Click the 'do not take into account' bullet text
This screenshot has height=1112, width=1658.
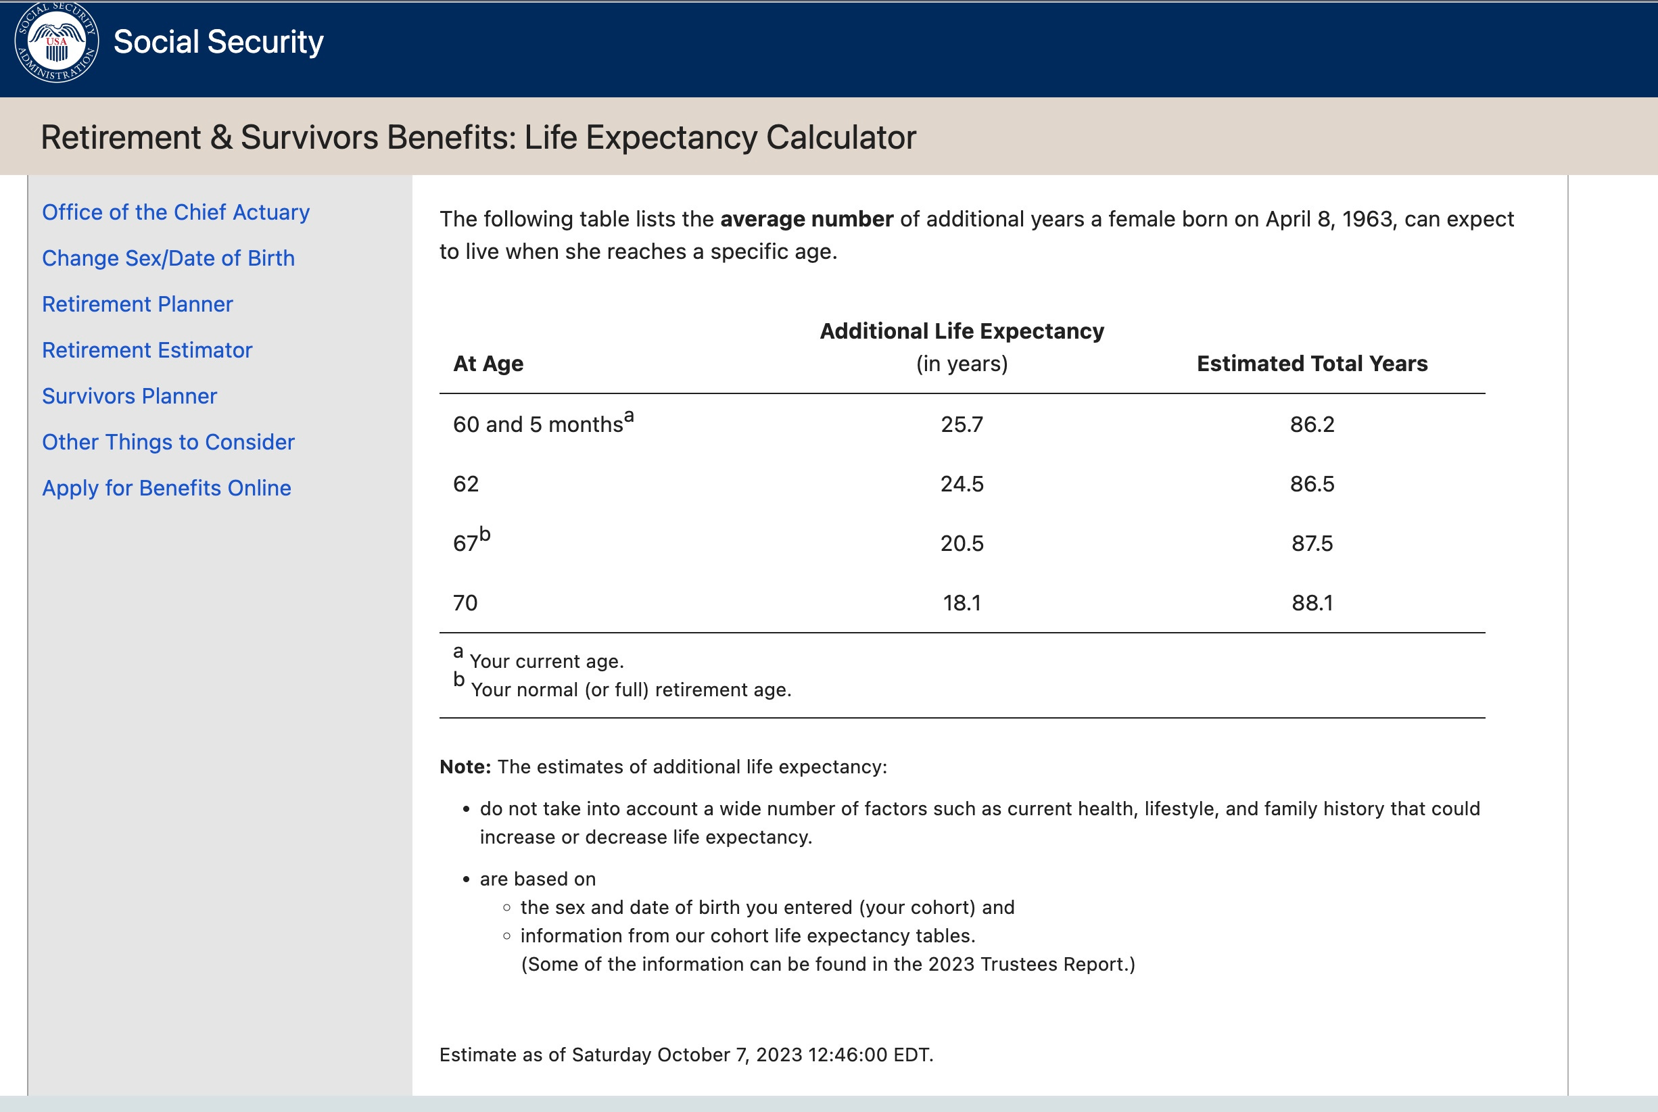[x=980, y=823]
